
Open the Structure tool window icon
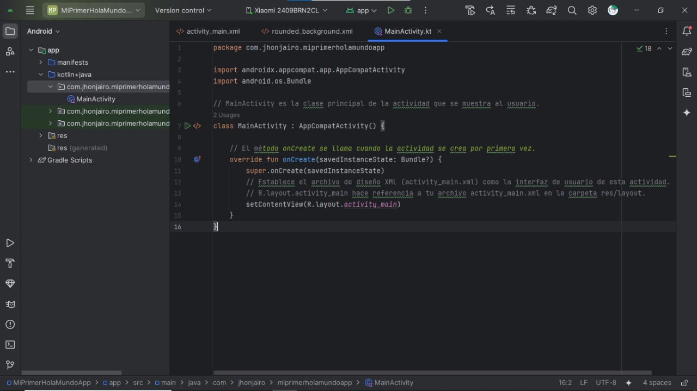[x=10, y=52]
